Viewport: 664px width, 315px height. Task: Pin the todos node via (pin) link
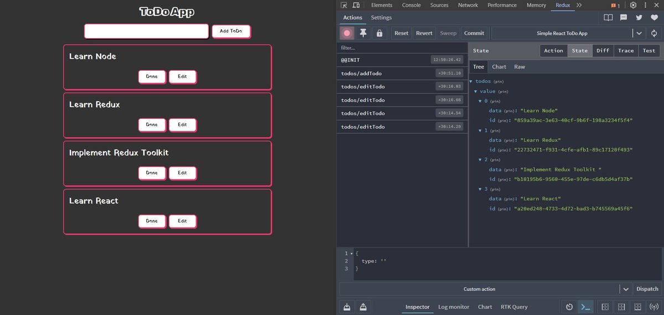click(x=499, y=82)
